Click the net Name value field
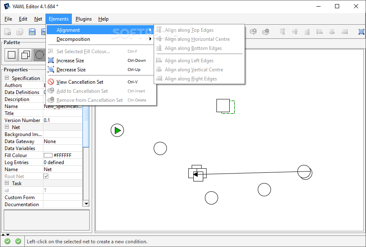 (63, 169)
